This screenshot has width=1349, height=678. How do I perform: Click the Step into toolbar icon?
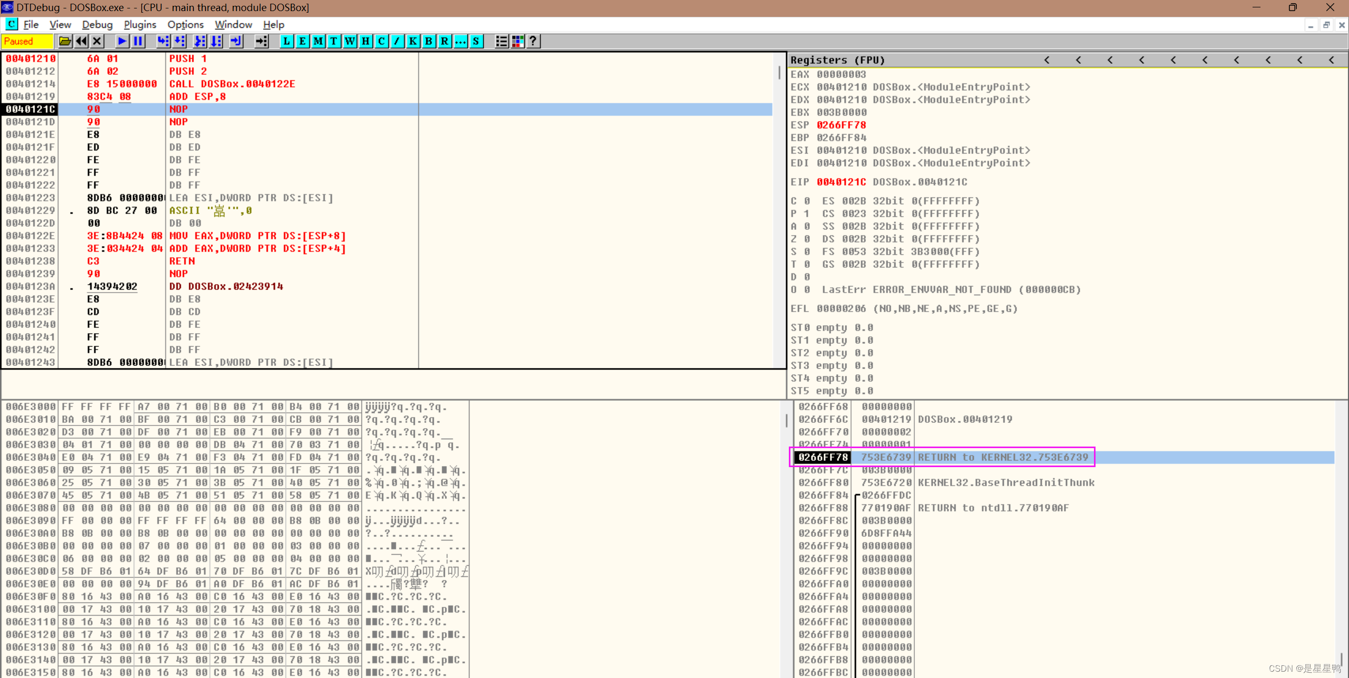coord(163,41)
